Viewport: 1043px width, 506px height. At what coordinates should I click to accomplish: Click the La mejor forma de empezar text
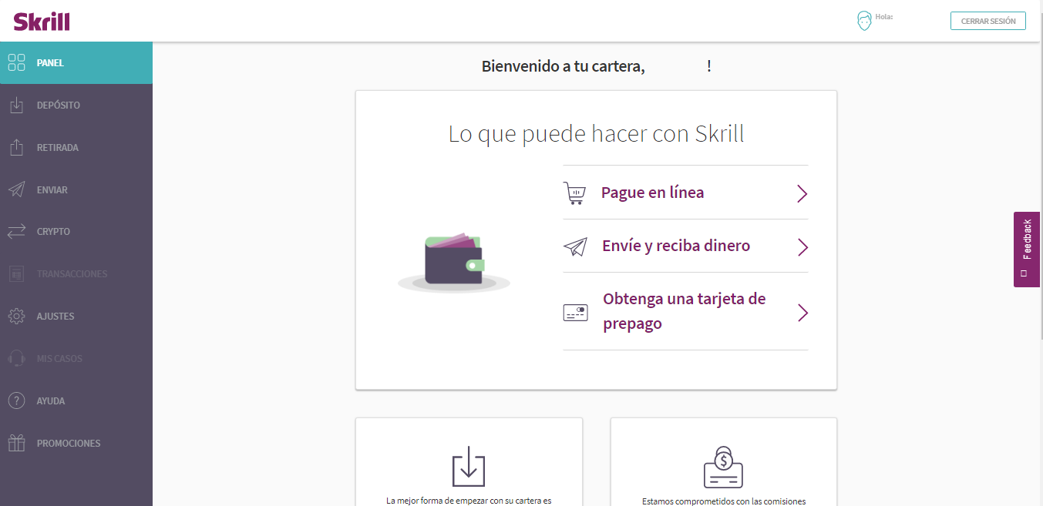coord(469,501)
